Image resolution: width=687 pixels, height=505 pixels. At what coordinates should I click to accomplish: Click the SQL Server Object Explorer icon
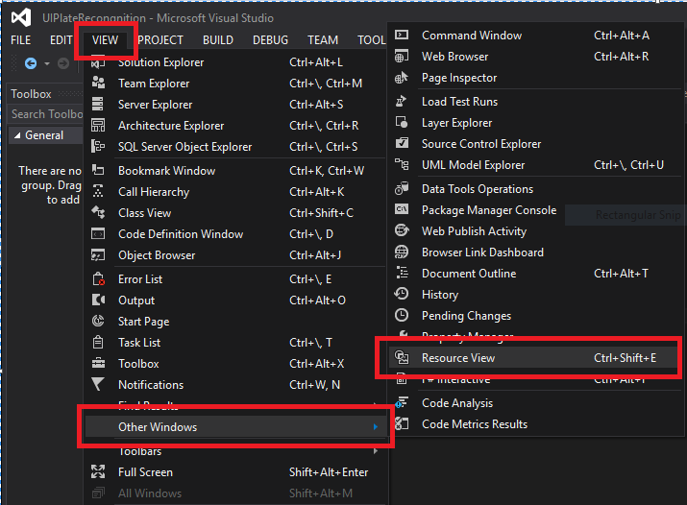point(98,146)
